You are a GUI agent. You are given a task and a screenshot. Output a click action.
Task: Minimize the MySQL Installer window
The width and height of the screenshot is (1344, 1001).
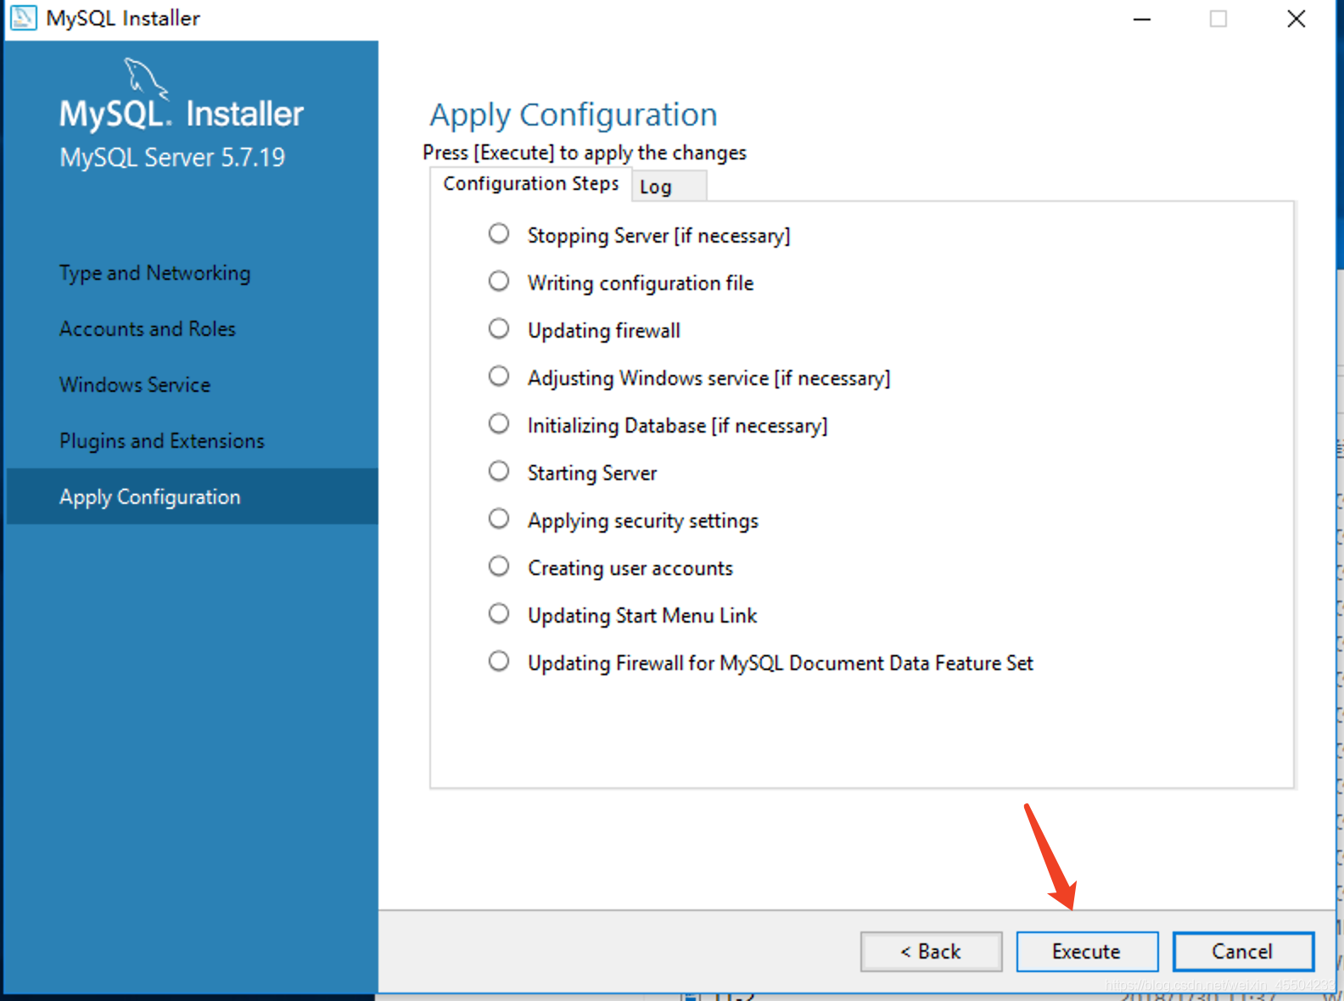pos(1142,19)
